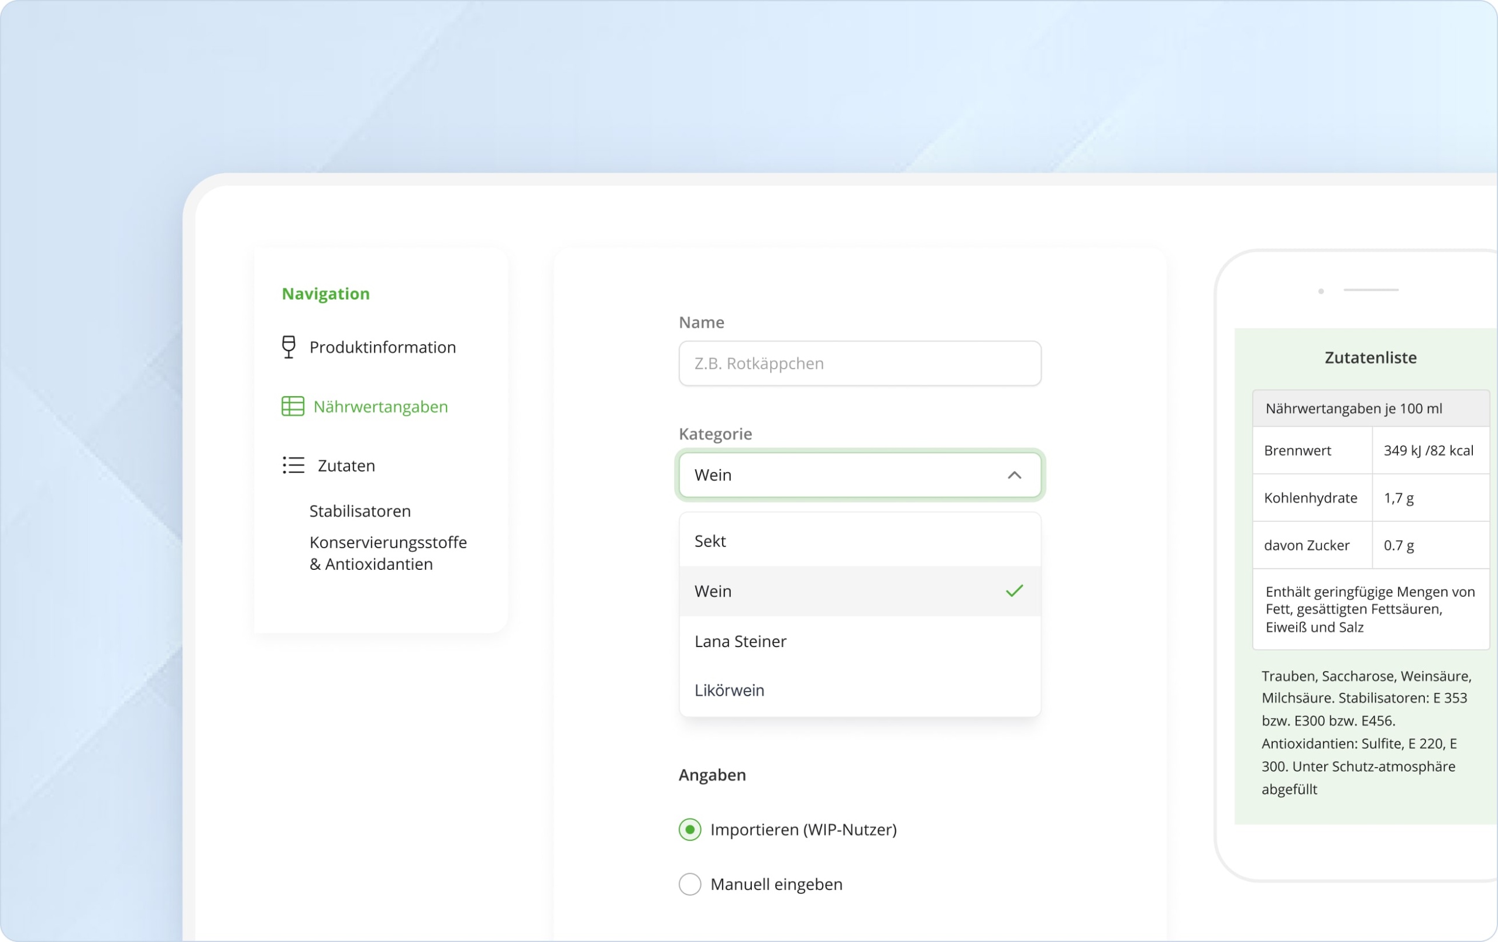
Task: Open Produktinformation in the navigation
Action: [369, 347]
